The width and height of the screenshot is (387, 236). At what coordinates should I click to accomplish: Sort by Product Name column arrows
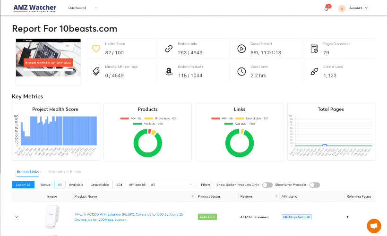pyautogui.click(x=192, y=196)
